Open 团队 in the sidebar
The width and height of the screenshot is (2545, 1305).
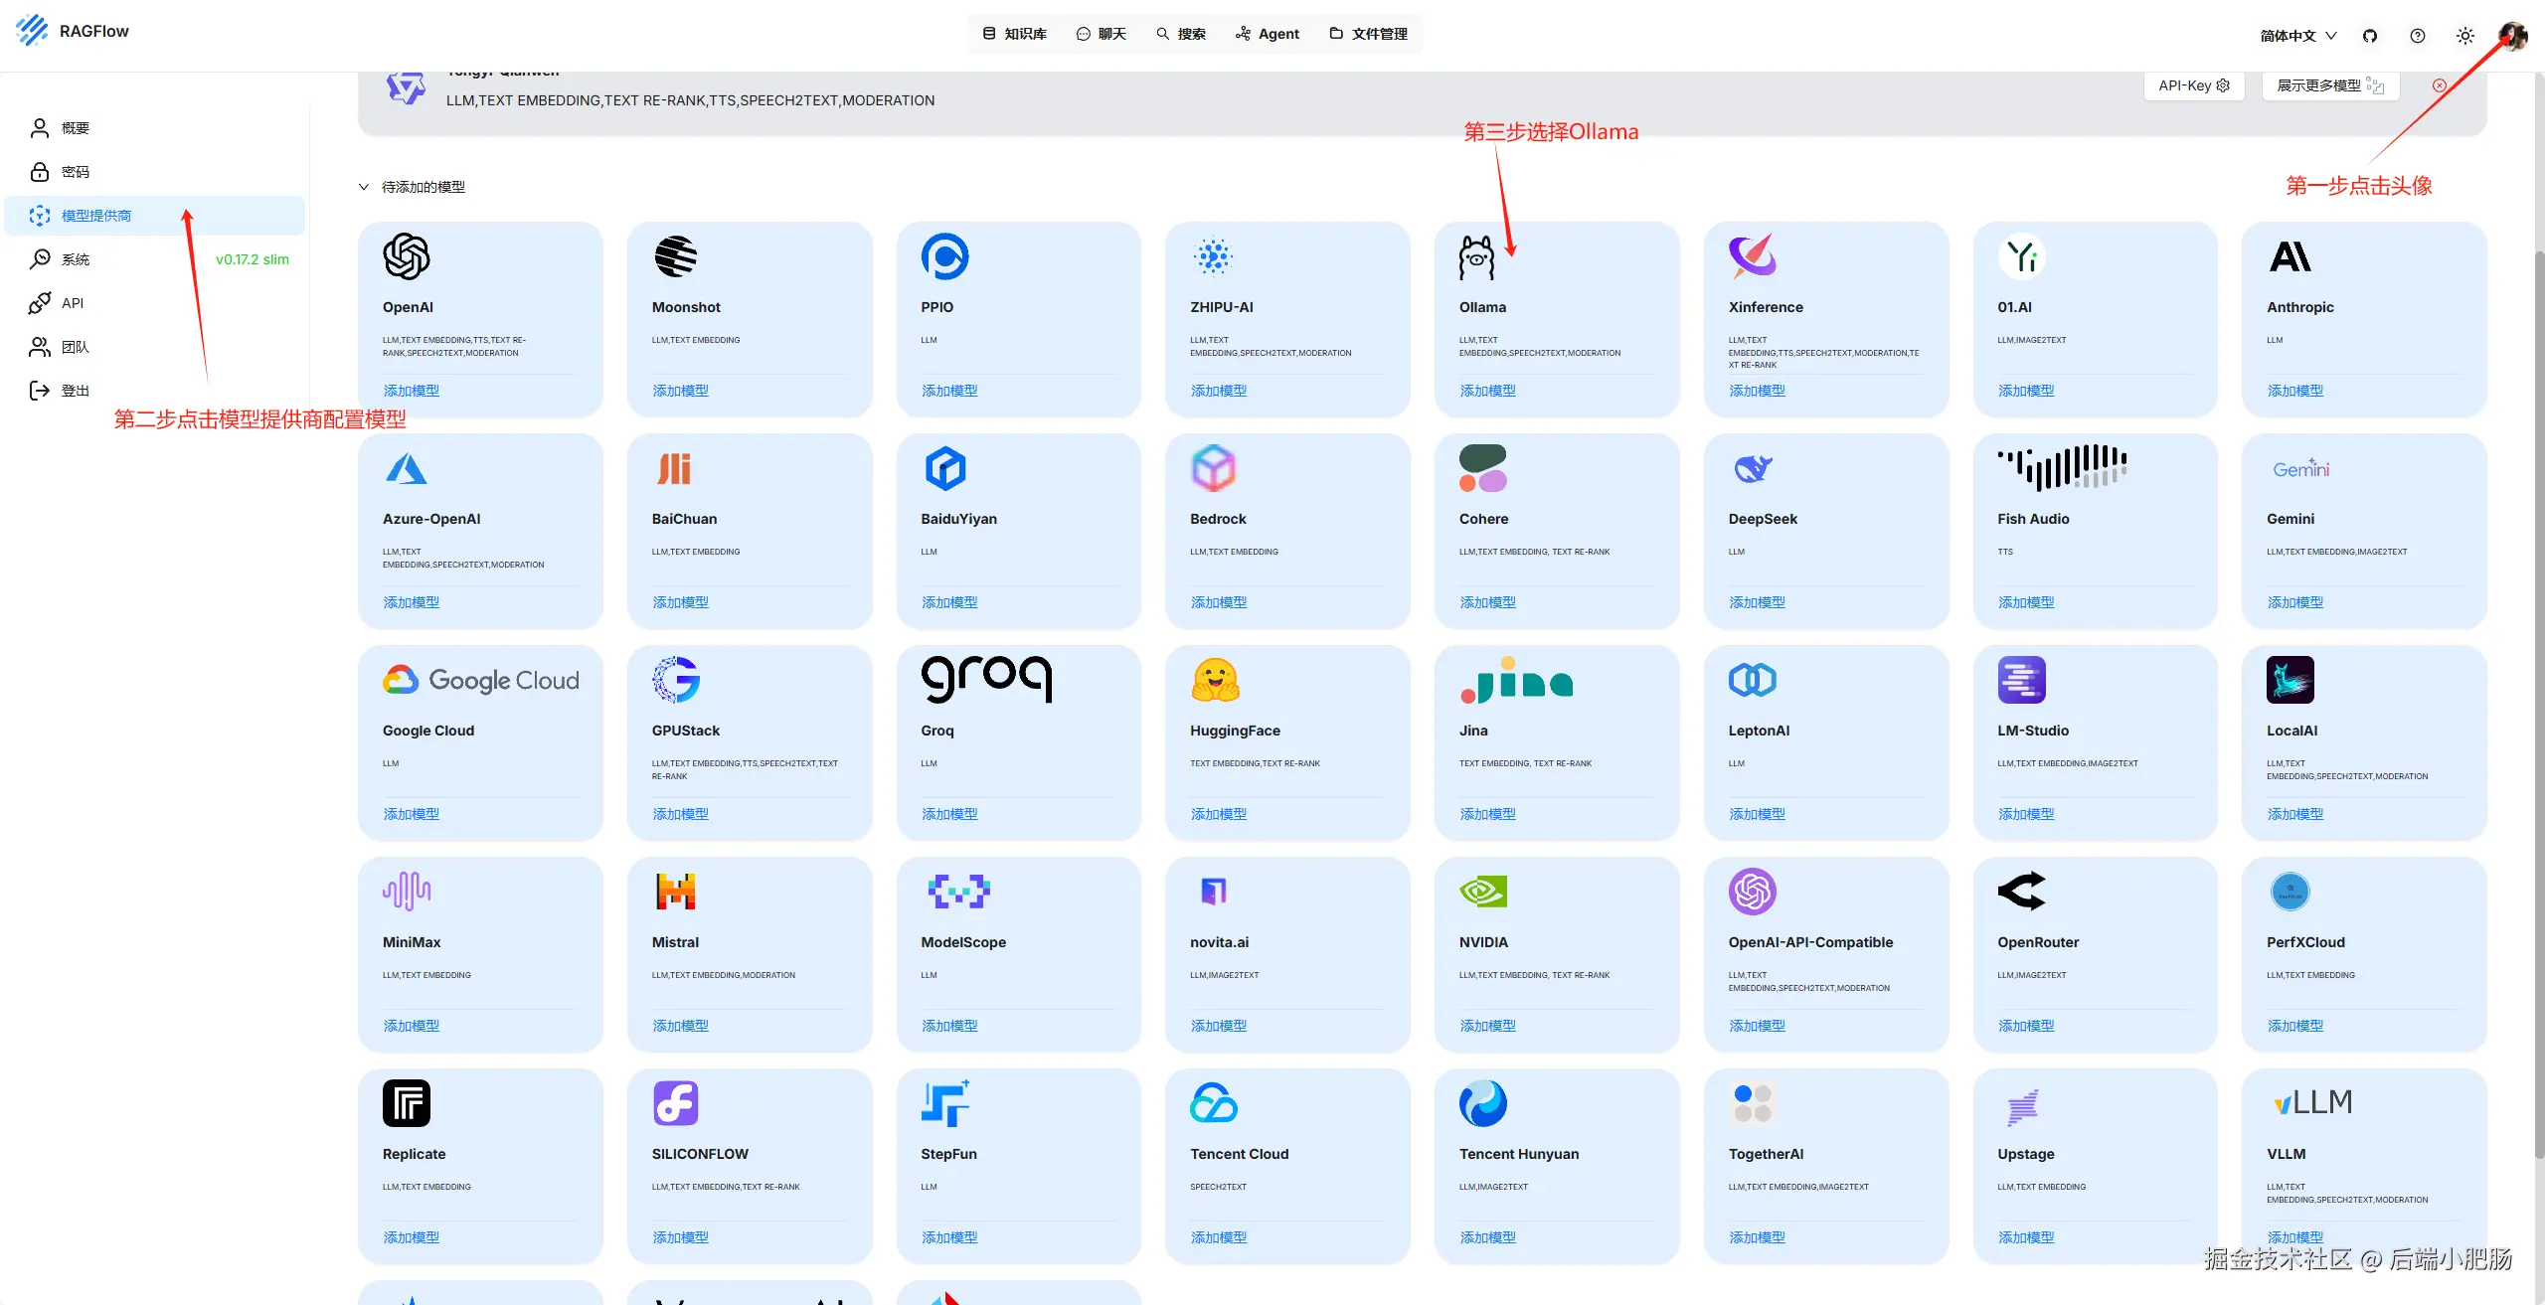tap(75, 347)
